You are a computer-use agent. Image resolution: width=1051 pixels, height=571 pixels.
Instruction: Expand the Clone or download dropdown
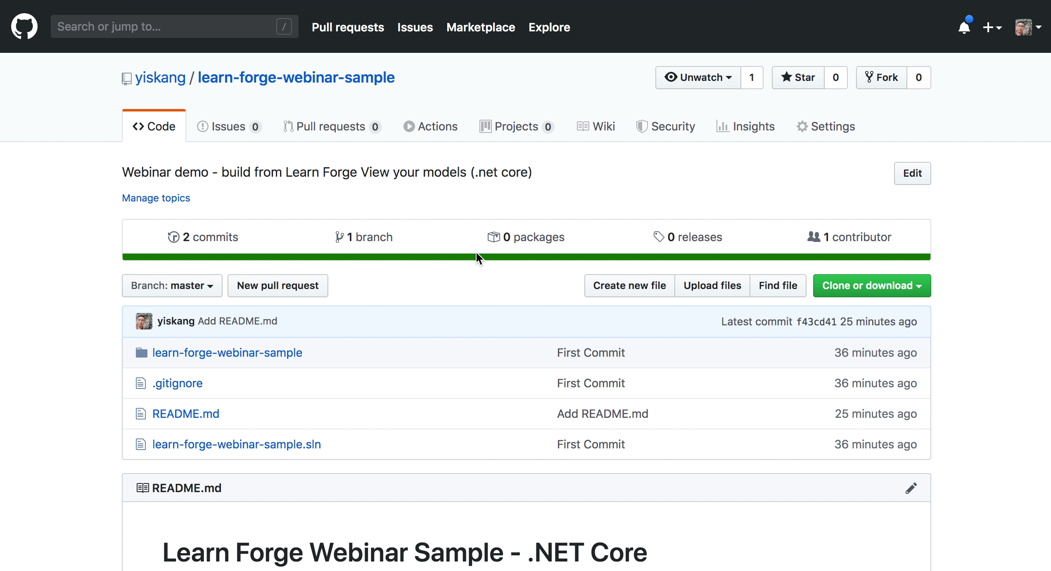(x=872, y=285)
